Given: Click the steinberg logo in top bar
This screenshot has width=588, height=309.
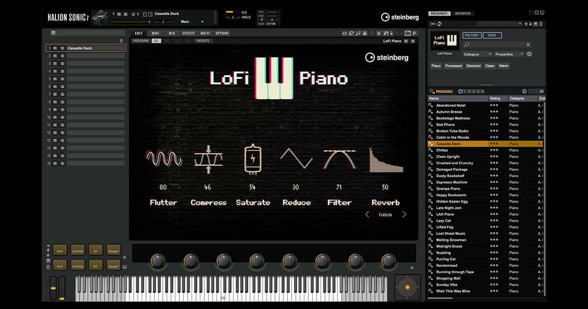Looking at the screenshot, I should (x=400, y=17).
